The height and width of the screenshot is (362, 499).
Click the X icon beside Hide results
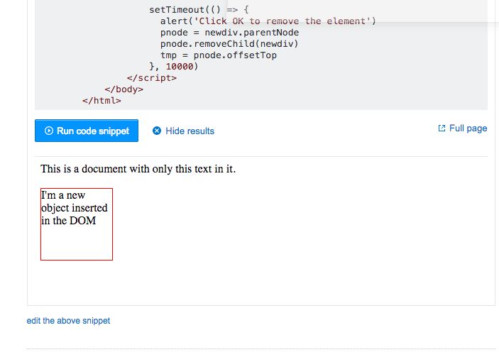pyautogui.click(x=157, y=131)
